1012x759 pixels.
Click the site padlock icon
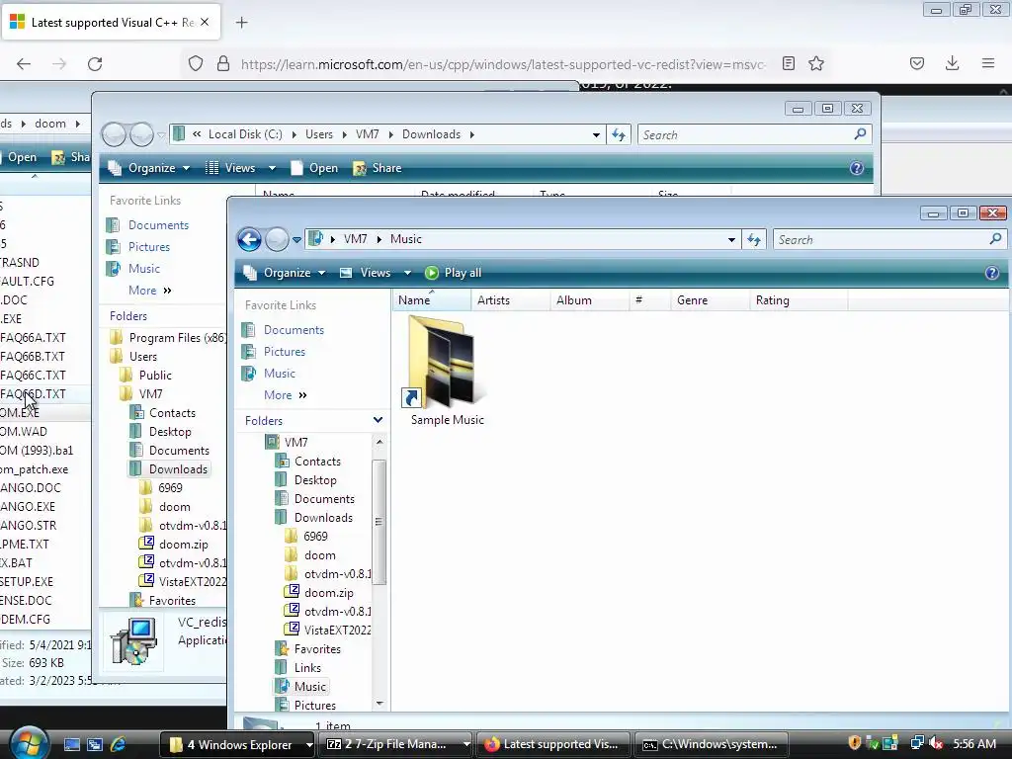(223, 64)
